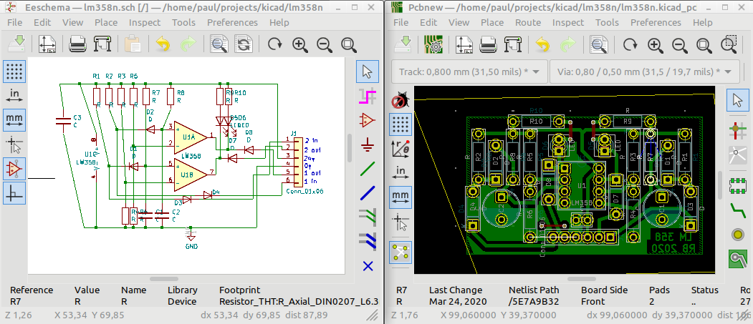Click Eeschema horizontal scrollbar thumb
This screenshot has width=753, height=324.
click(x=164, y=278)
